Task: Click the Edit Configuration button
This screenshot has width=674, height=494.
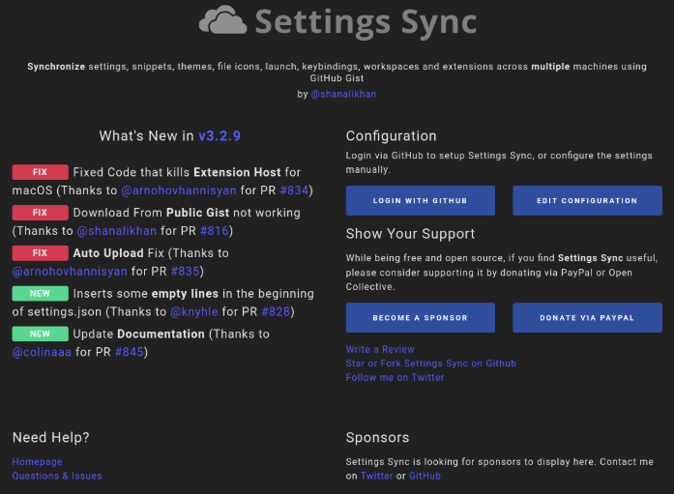Action: tap(587, 201)
